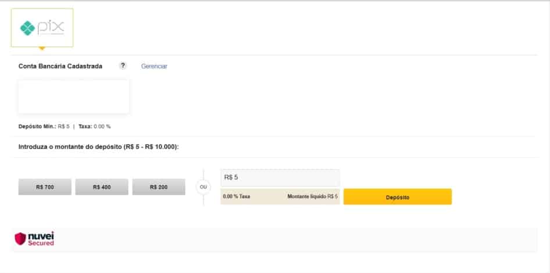Viewport: 550px width, 273px height.
Task: Select the registered bank account card
Action: (74, 96)
